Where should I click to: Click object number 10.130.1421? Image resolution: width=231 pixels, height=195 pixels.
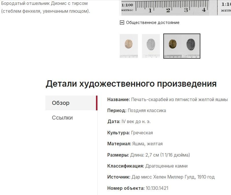[x=157, y=188]
